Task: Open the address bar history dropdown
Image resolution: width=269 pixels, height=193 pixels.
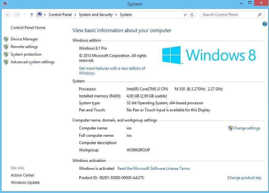Action: tap(185, 15)
